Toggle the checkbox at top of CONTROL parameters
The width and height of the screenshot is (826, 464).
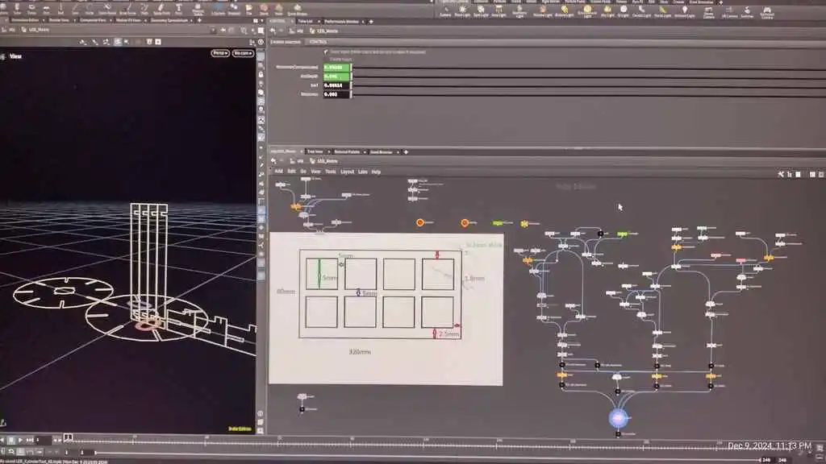(326, 52)
